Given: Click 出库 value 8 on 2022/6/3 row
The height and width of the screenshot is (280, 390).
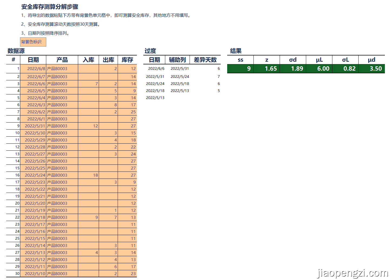Looking at the screenshot, I should pos(108,105).
